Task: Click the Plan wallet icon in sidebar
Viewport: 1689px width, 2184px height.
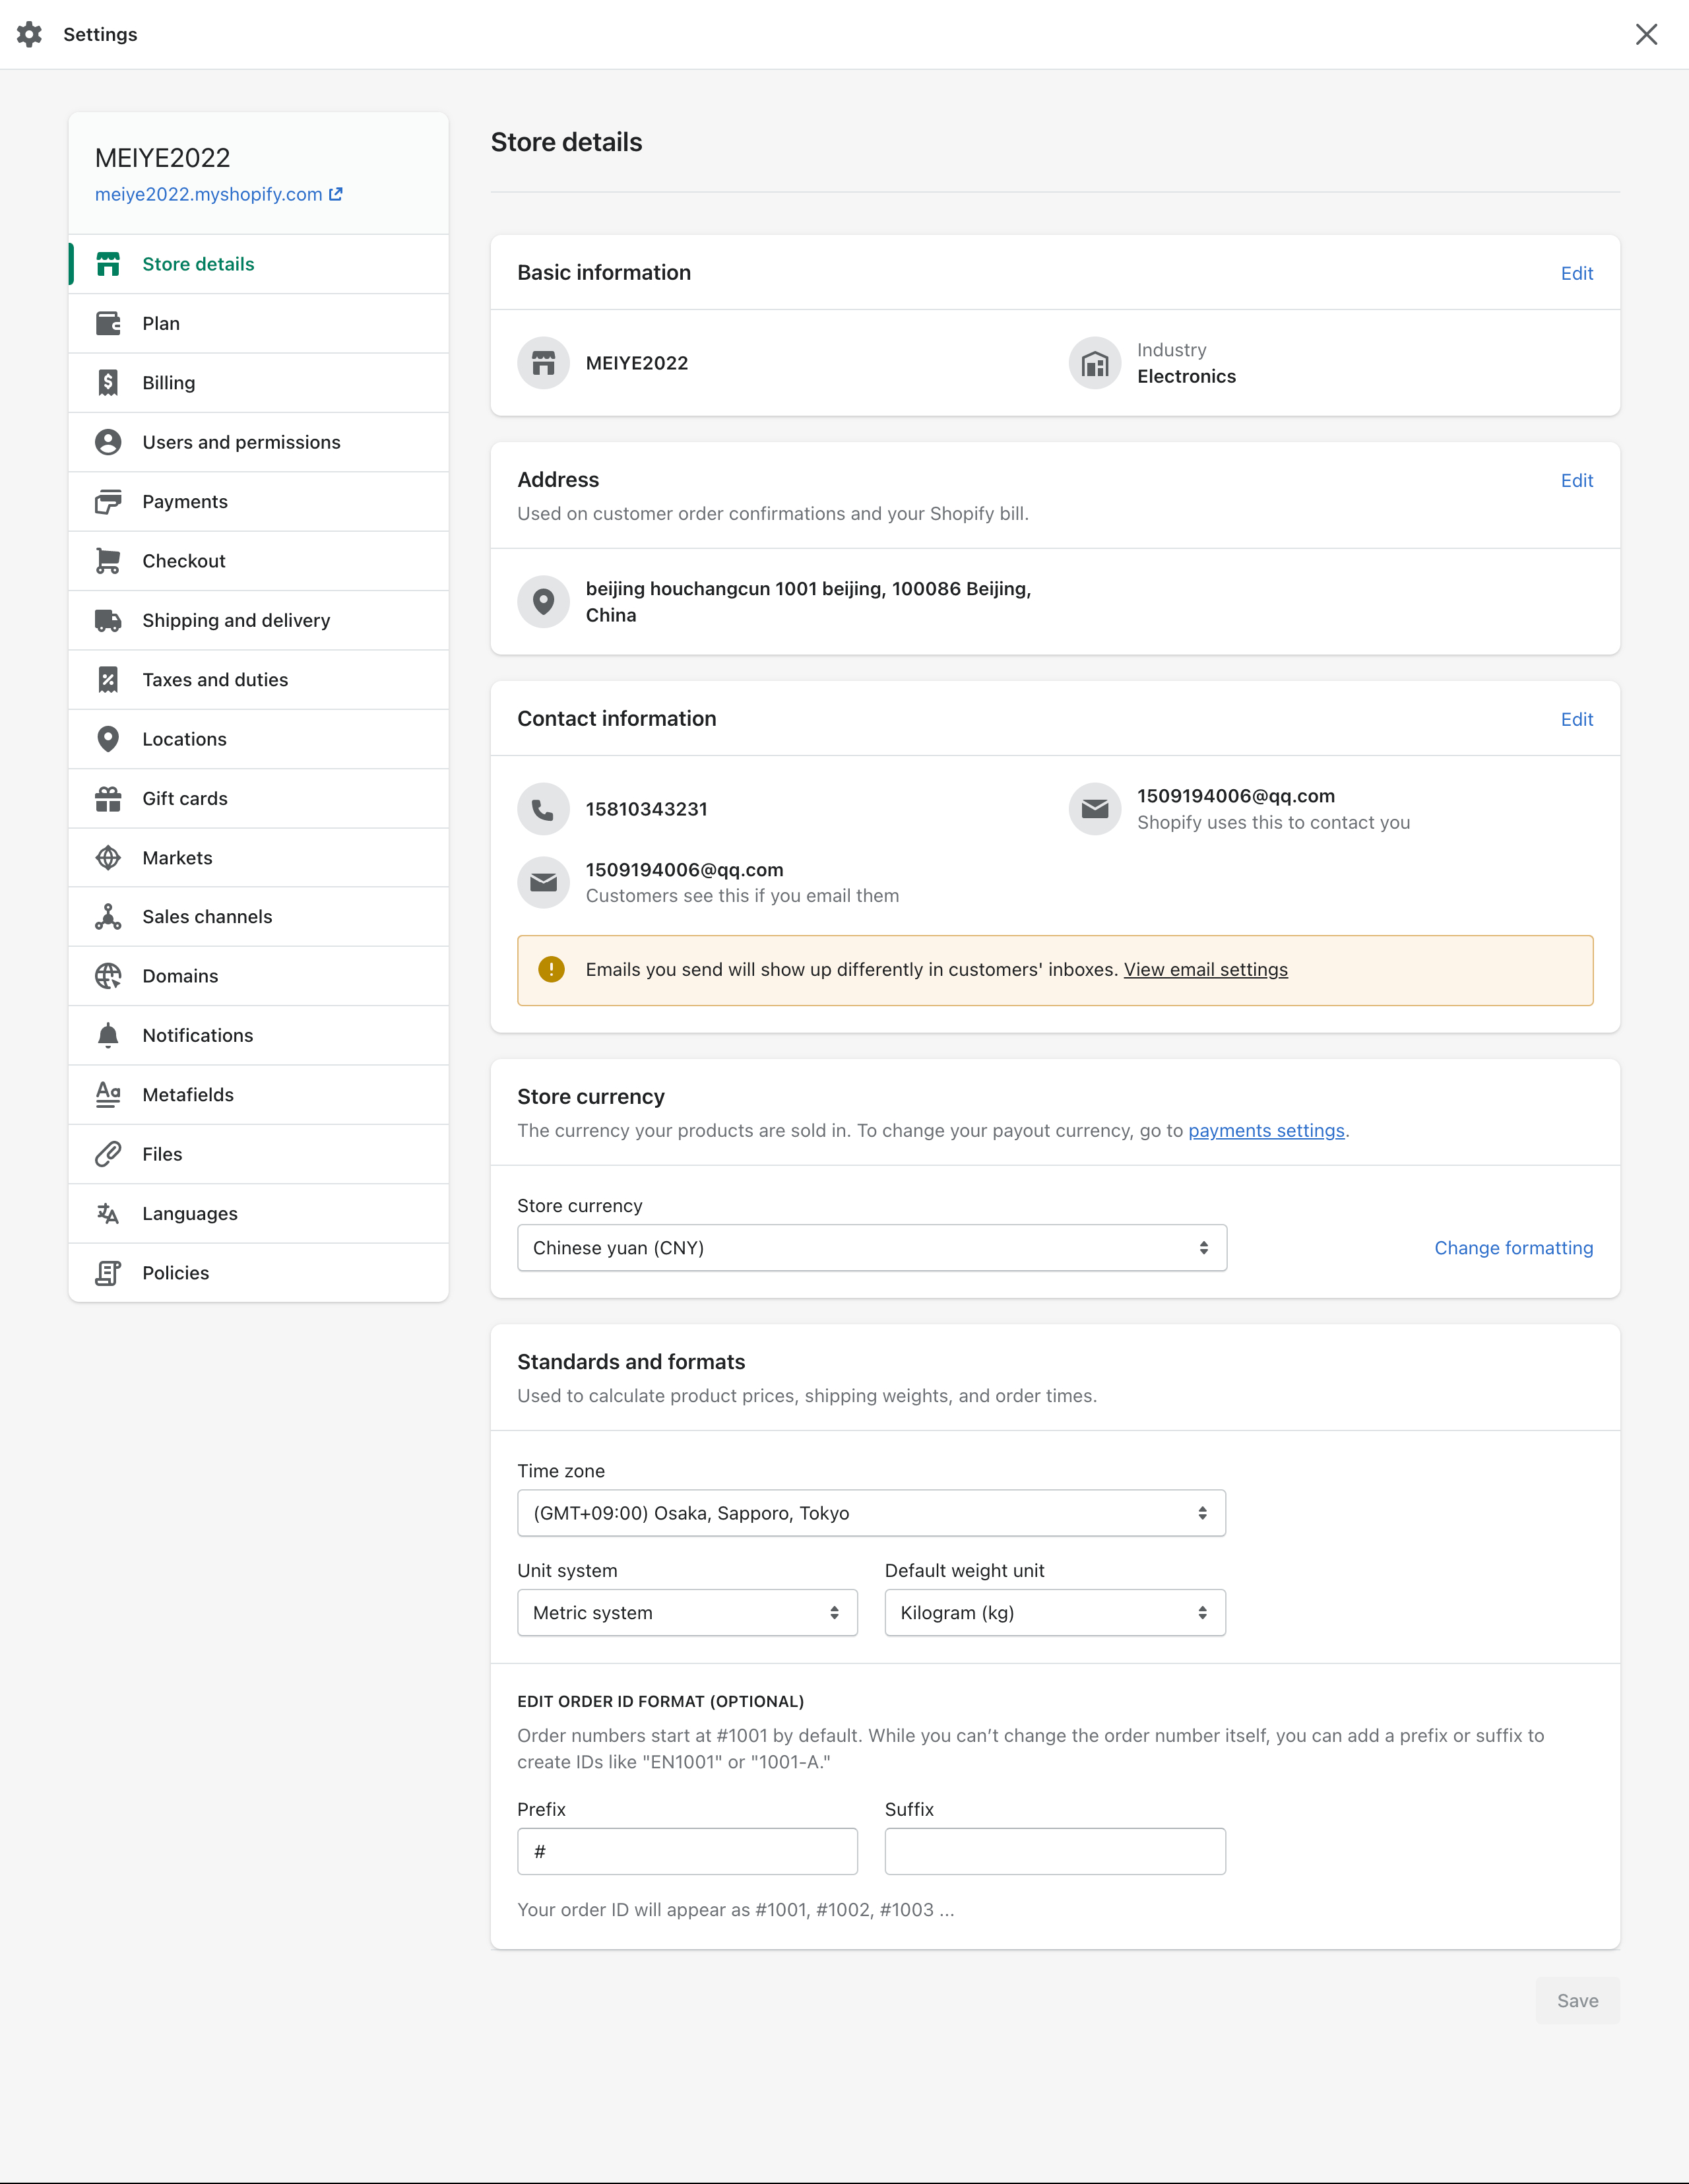Action: [108, 323]
